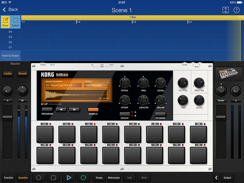Click the Scene 1 title
Viewport: 244px width, 183px height.
pos(121,10)
